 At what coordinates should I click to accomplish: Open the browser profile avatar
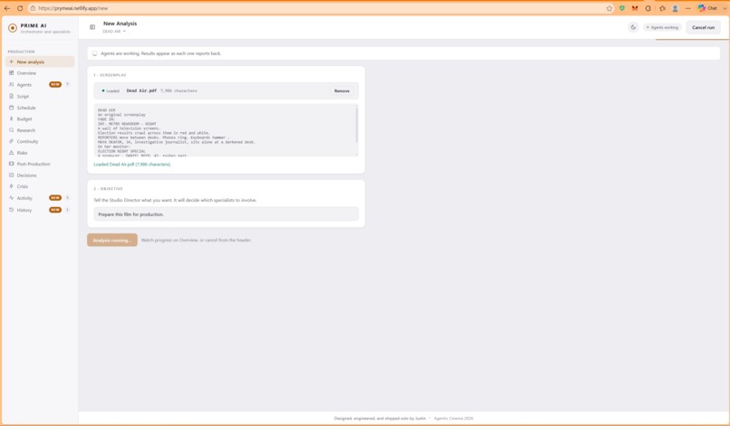coord(675,8)
